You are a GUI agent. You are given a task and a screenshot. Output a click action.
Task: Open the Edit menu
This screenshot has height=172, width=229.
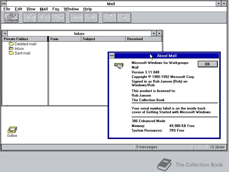click(x=18, y=9)
